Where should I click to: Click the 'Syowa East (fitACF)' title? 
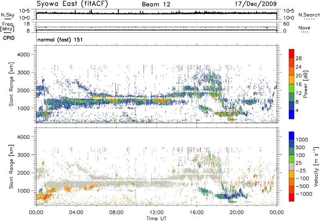tap(72, 4)
